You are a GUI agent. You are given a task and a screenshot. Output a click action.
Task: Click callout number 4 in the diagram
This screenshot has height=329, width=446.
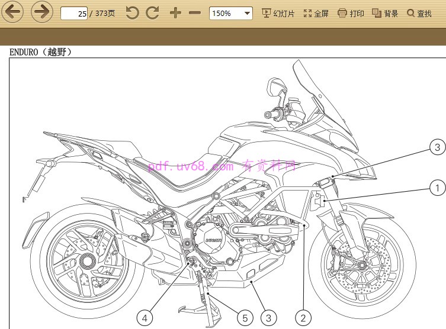[145, 318]
